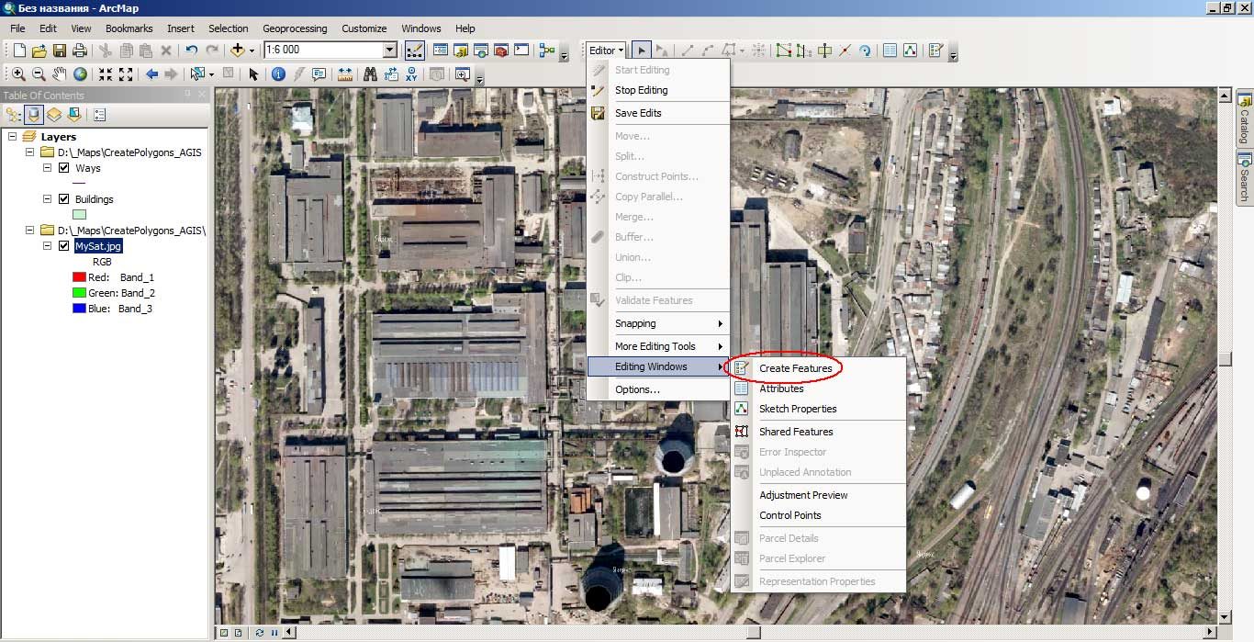Collapse the Layers data frame tree
This screenshot has width=1254, height=642.
click(x=13, y=137)
